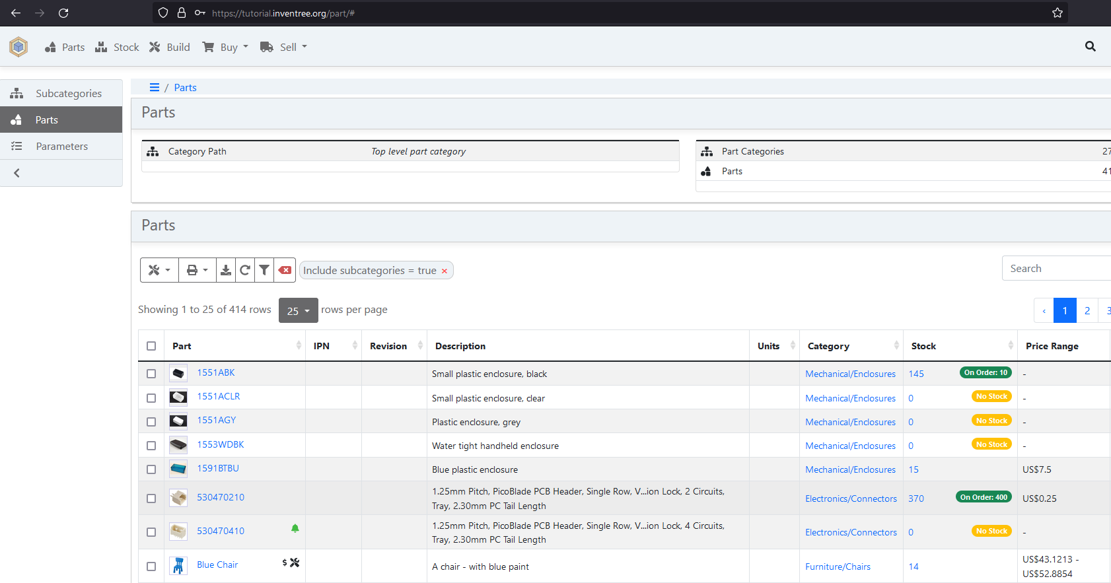Open the print actions dropdown
1111x583 pixels.
point(197,270)
